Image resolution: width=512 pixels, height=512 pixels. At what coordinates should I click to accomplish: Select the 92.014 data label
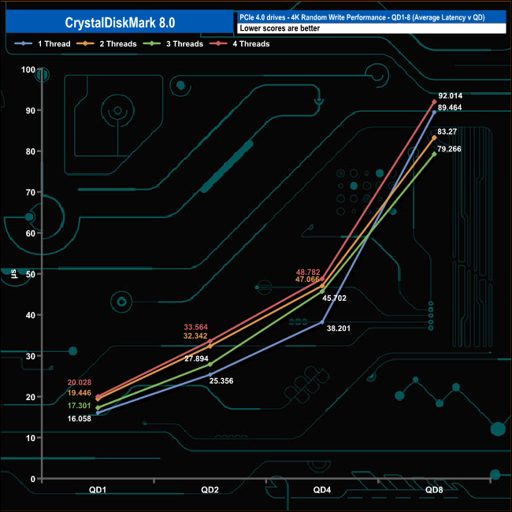pos(451,95)
